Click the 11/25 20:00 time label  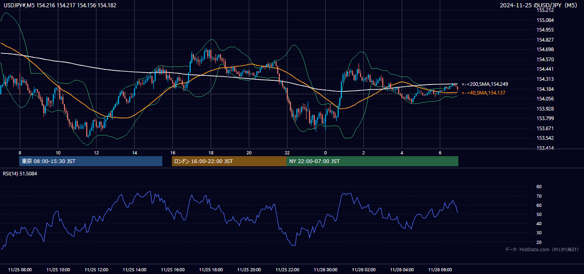click(249, 269)
